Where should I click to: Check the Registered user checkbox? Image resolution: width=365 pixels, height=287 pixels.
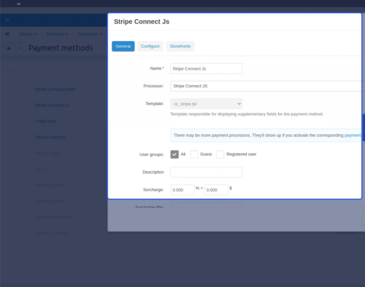click(x=220, y=154)
